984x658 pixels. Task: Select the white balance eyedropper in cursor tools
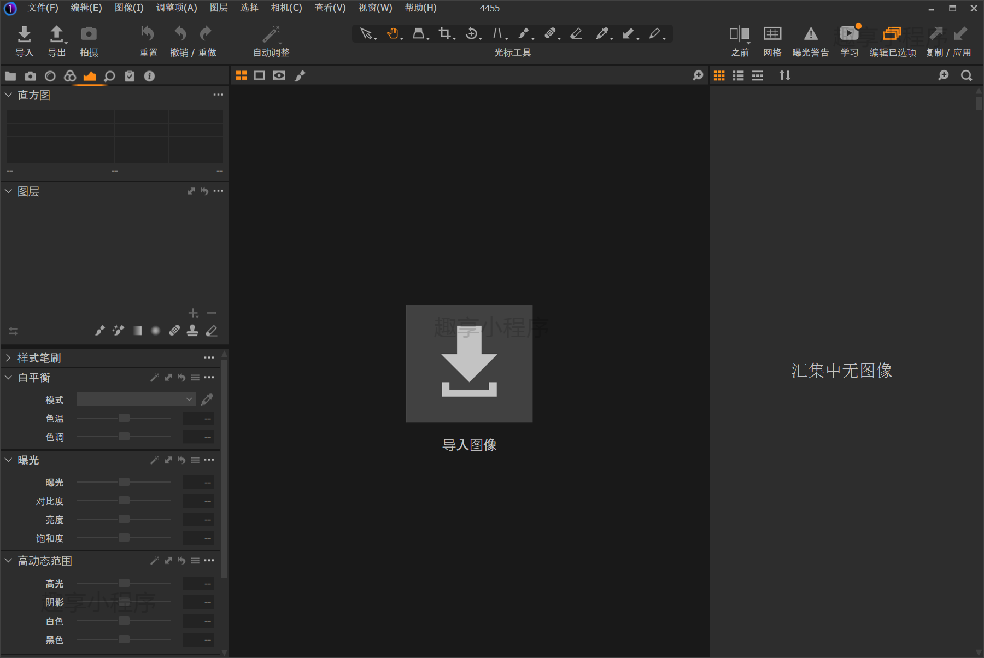[602, 34]
